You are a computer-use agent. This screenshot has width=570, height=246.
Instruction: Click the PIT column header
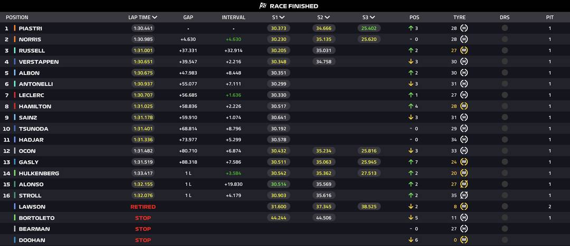click(x=549, y=17)
